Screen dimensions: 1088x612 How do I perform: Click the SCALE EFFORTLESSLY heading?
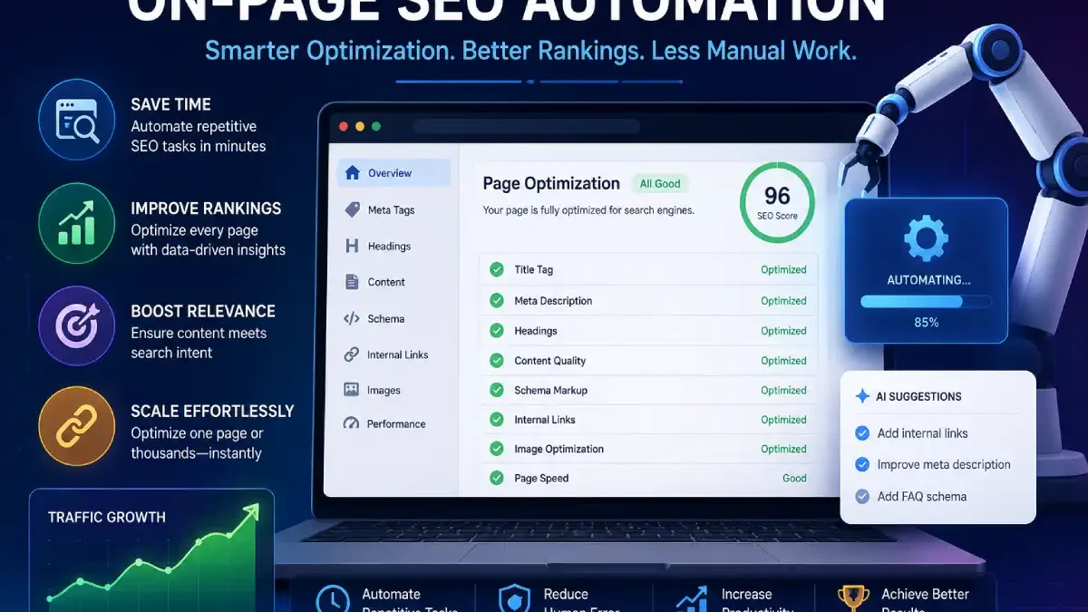212,411
